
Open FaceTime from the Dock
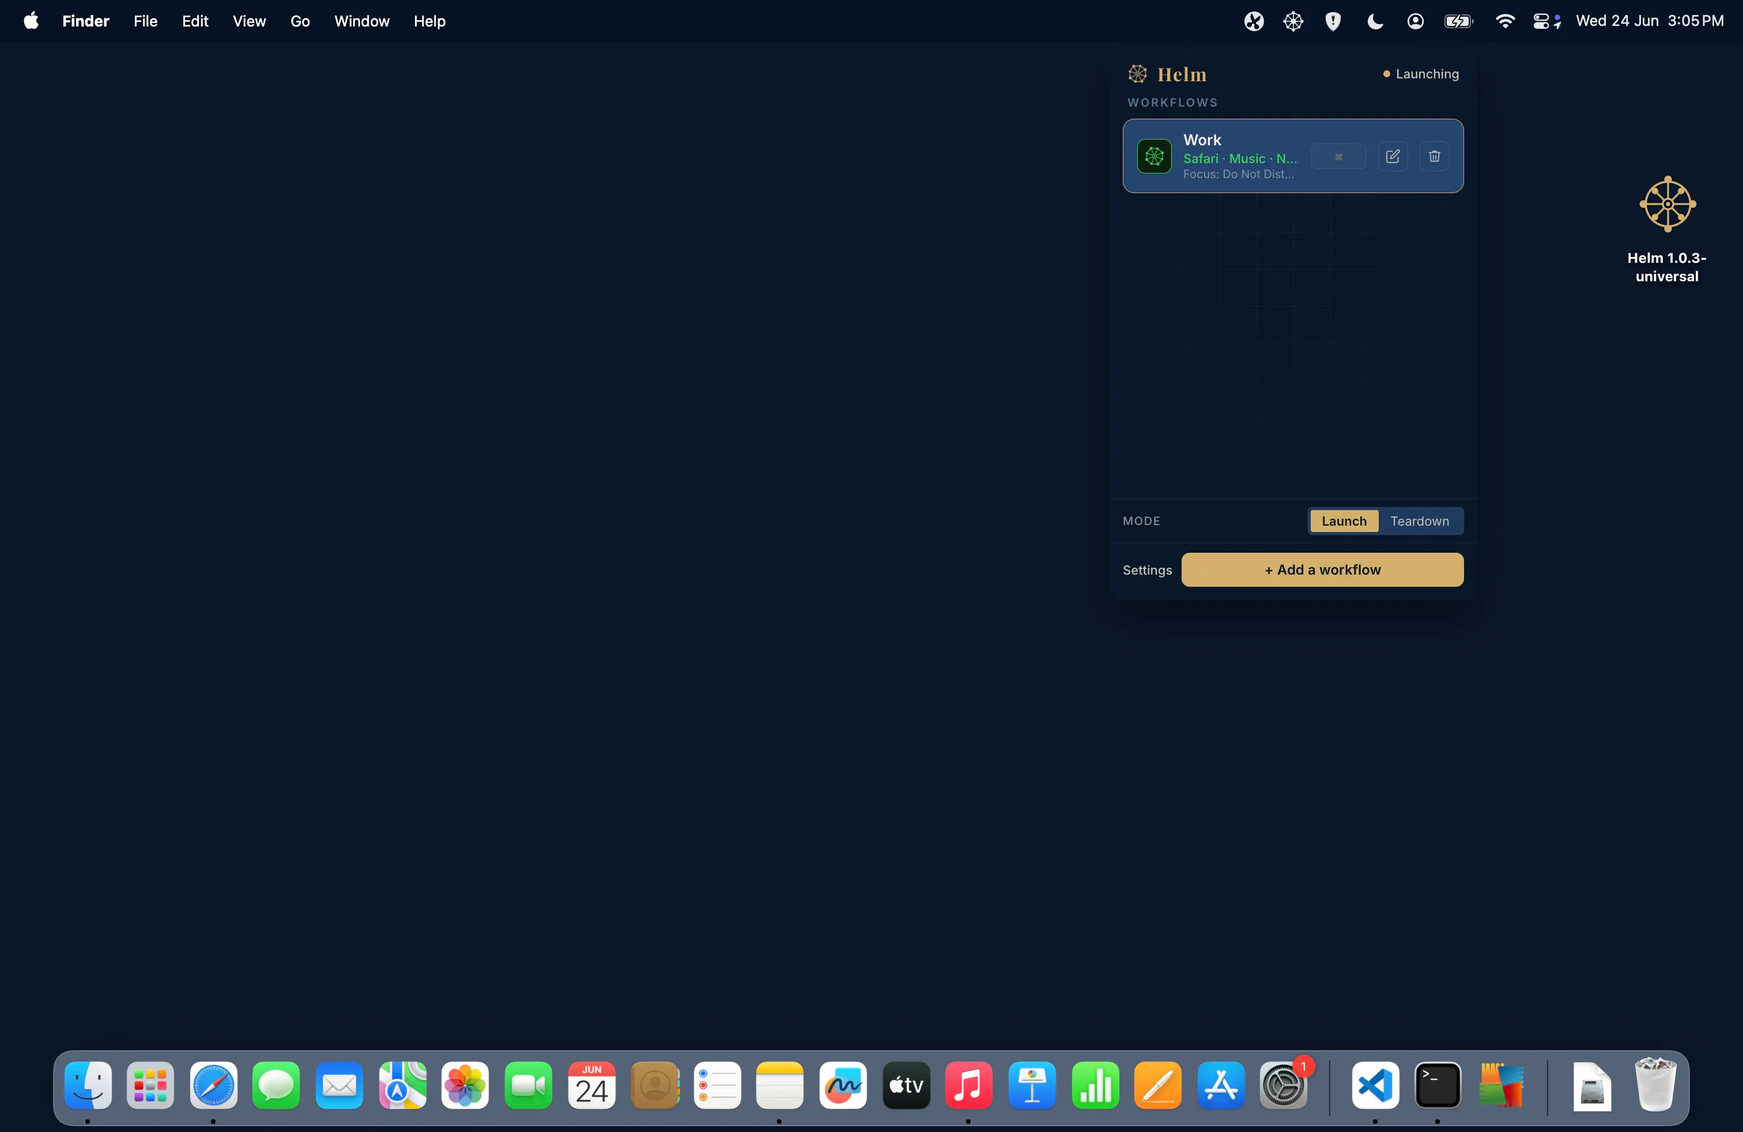[528, 1084]
